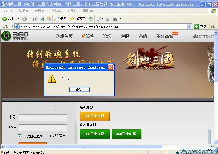The image size is (218, 154).
Task: Open the 积分商城 points mall link
Action: click(x=165, y=36)
